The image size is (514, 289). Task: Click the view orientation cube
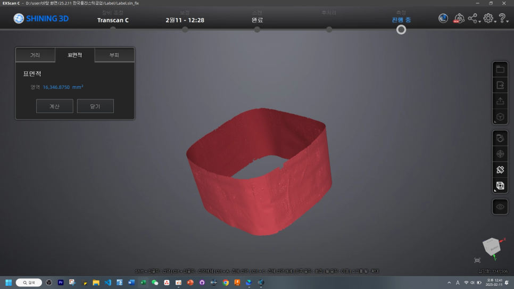coord(492,246)
